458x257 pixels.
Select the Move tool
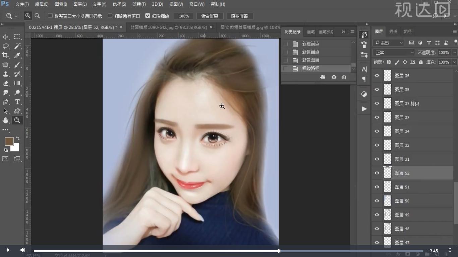tap(5, 37)
